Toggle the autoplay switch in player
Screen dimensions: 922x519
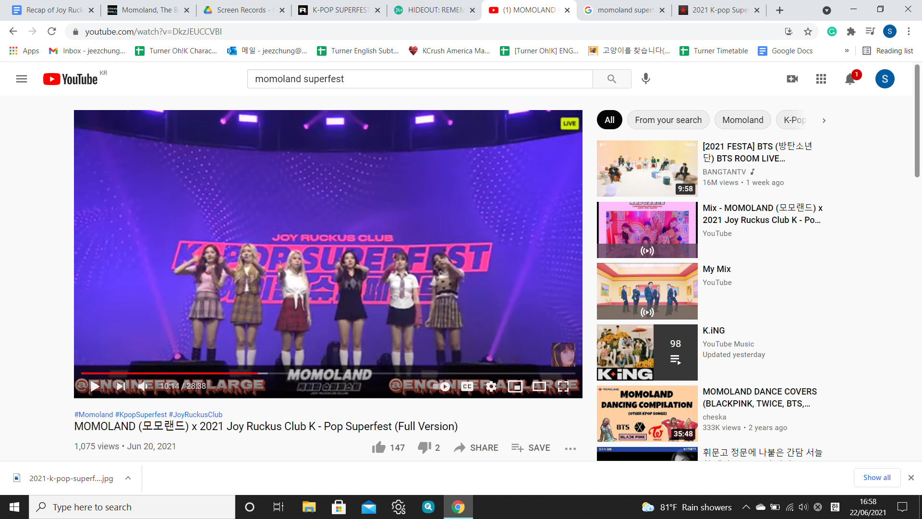442,386
